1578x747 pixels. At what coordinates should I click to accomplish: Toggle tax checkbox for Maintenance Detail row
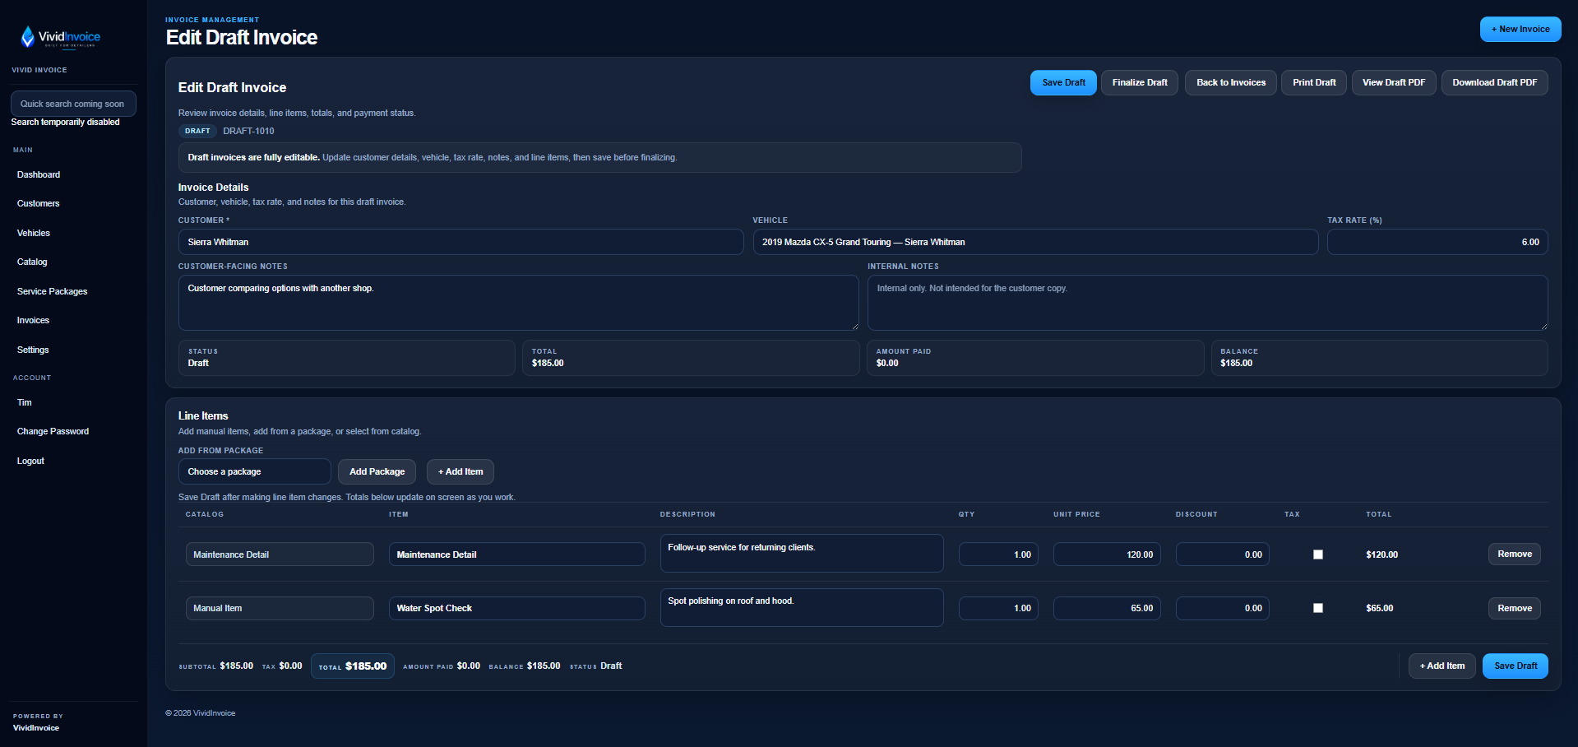point(1318,554)
